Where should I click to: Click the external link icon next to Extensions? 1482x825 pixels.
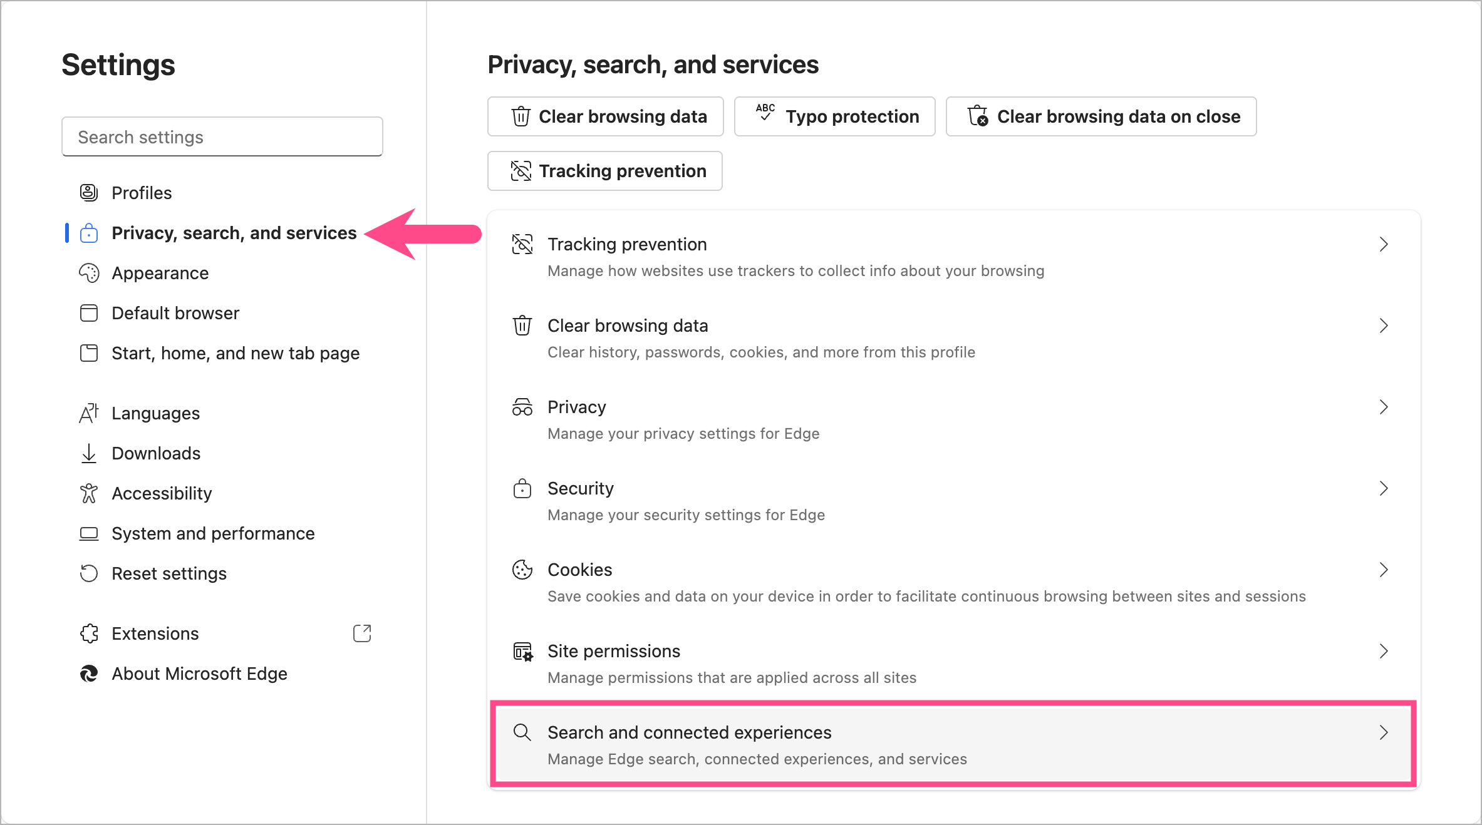[362, 633]
